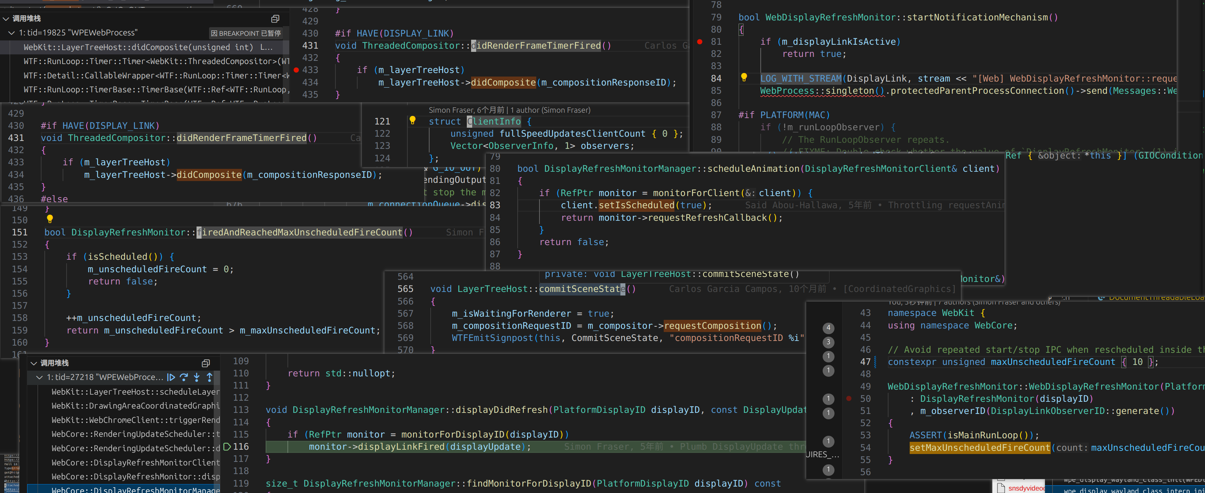Collapse thread tid=19825 WPEWebProcess
The image size is (1205, 493).
tap(12, 33)
